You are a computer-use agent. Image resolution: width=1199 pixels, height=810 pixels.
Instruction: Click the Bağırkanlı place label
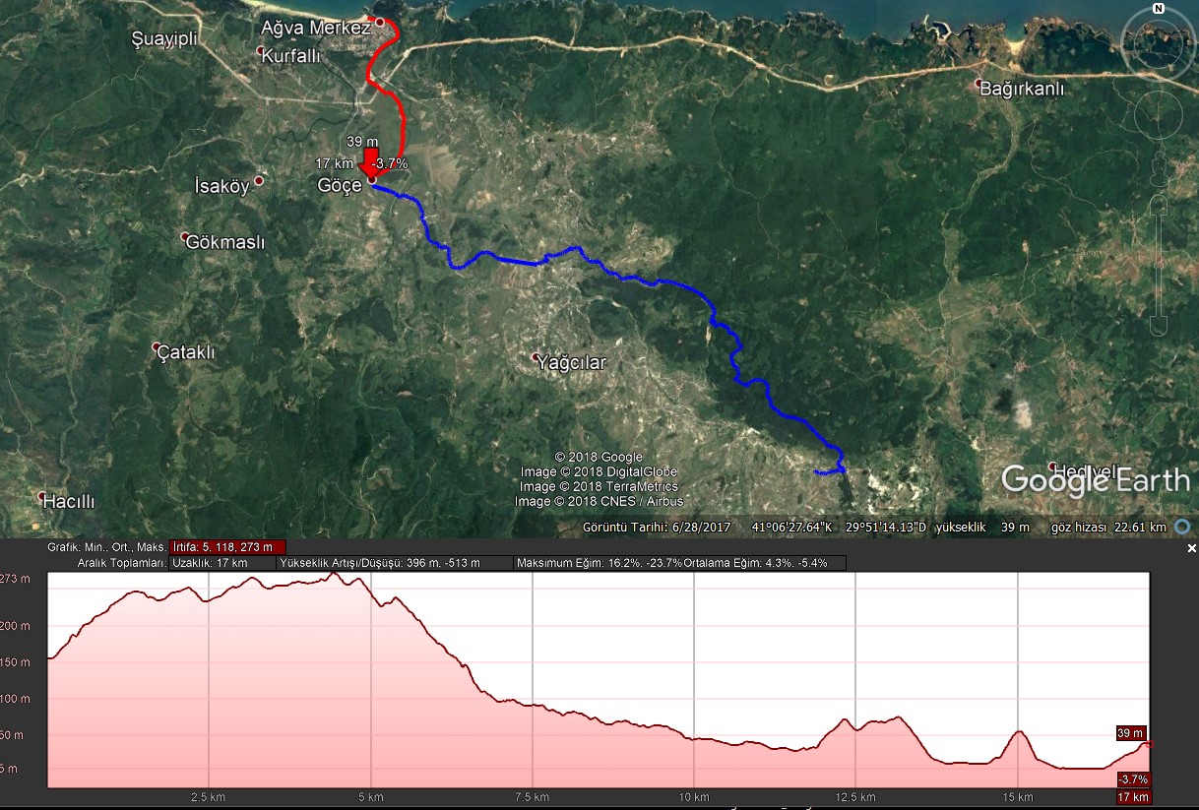[1022, 89]
